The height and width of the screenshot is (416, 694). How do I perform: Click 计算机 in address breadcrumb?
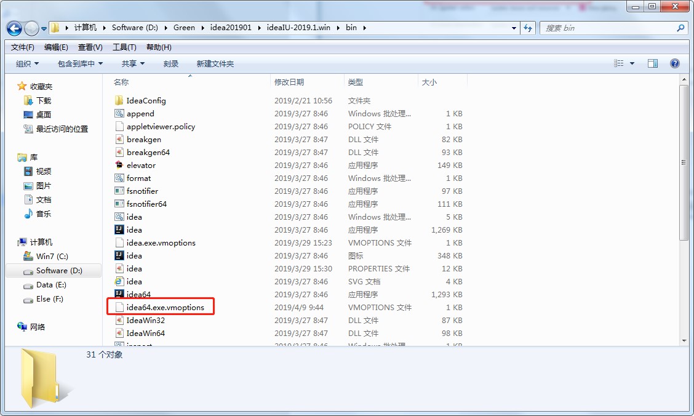[x=85, y=28]
